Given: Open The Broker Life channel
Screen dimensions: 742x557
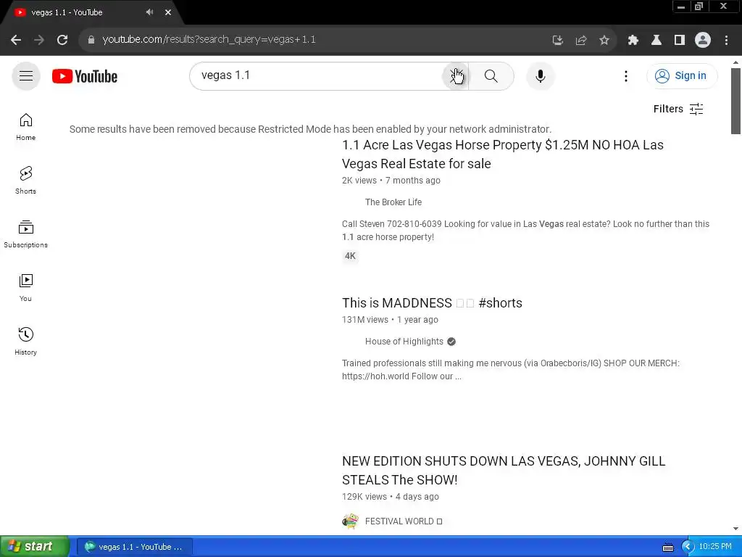Looking at the screenshot, I should 393,202.
